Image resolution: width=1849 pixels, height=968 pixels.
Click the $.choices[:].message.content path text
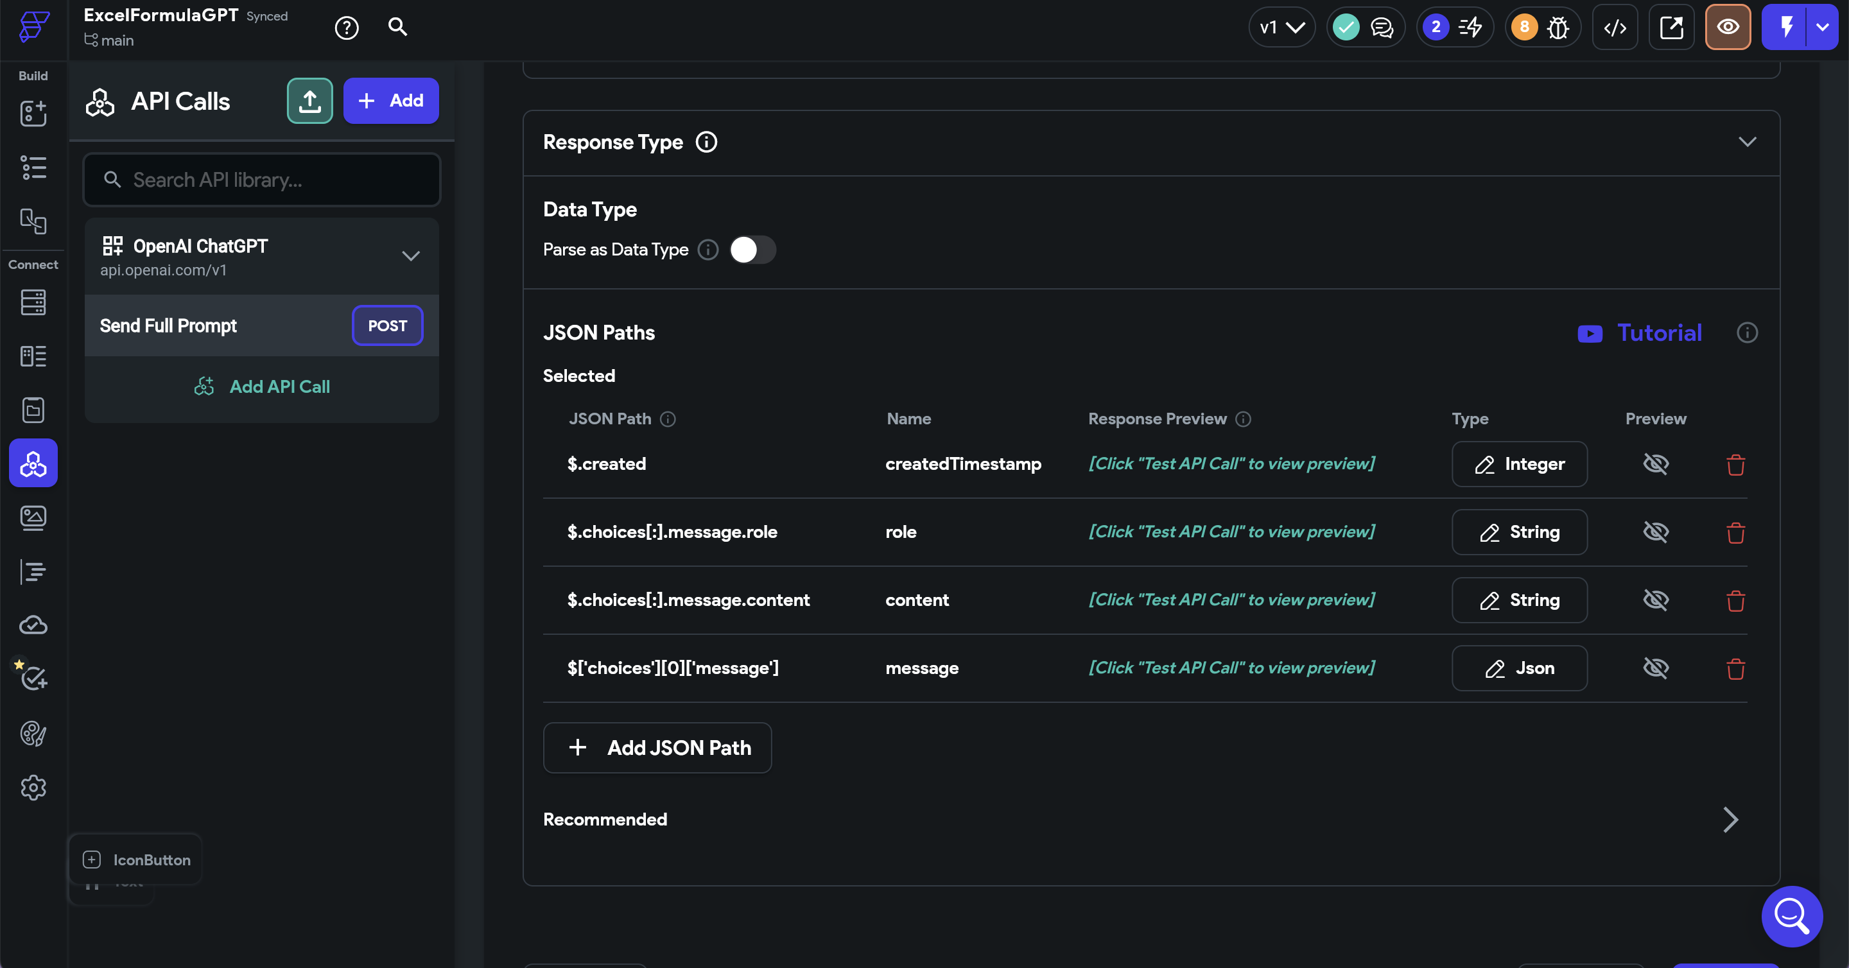click(x=688, y=600)
